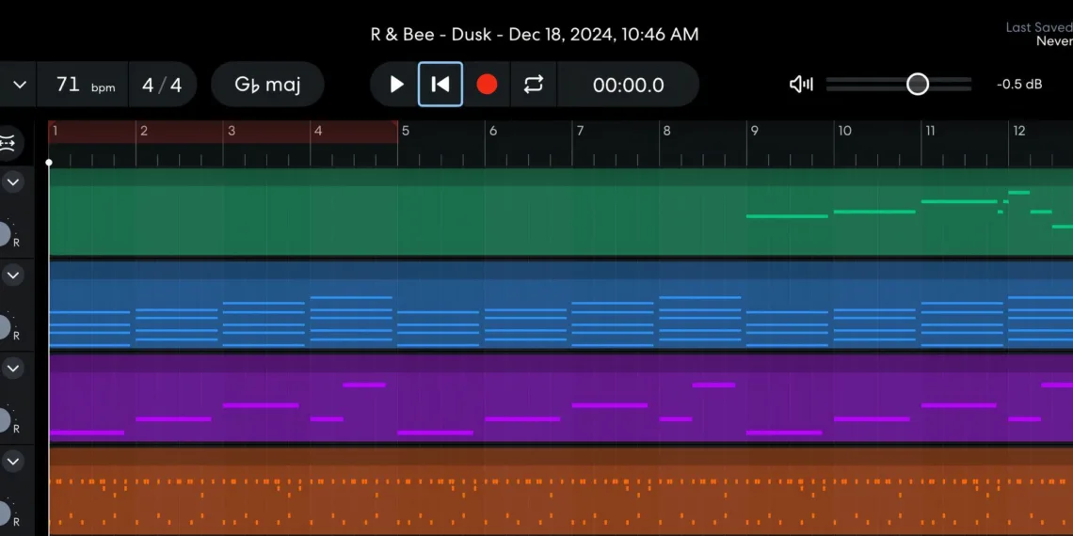
Task: Click the green track's volume knob
Action: pos(4,234)
